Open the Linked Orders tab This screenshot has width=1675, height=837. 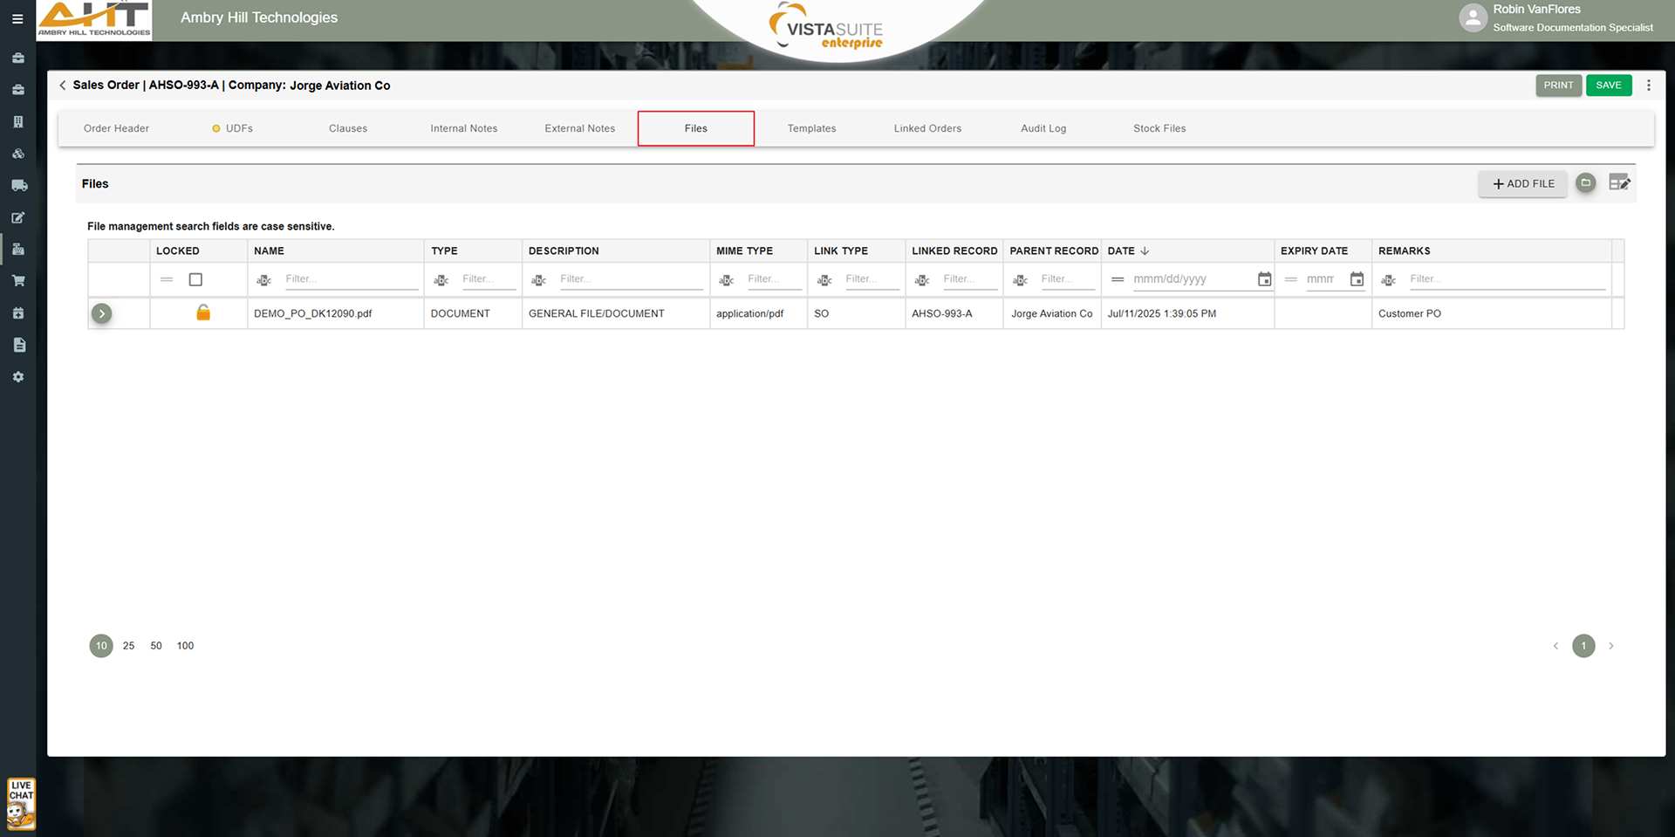pyautogui.click(x=927, y=128)
